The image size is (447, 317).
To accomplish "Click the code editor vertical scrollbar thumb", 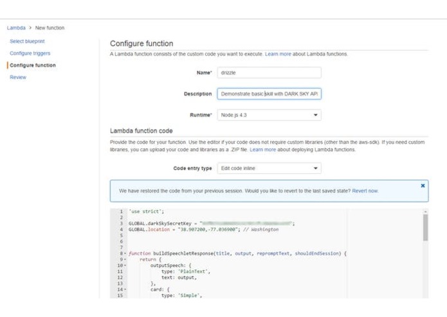I will tap(425, 227).
